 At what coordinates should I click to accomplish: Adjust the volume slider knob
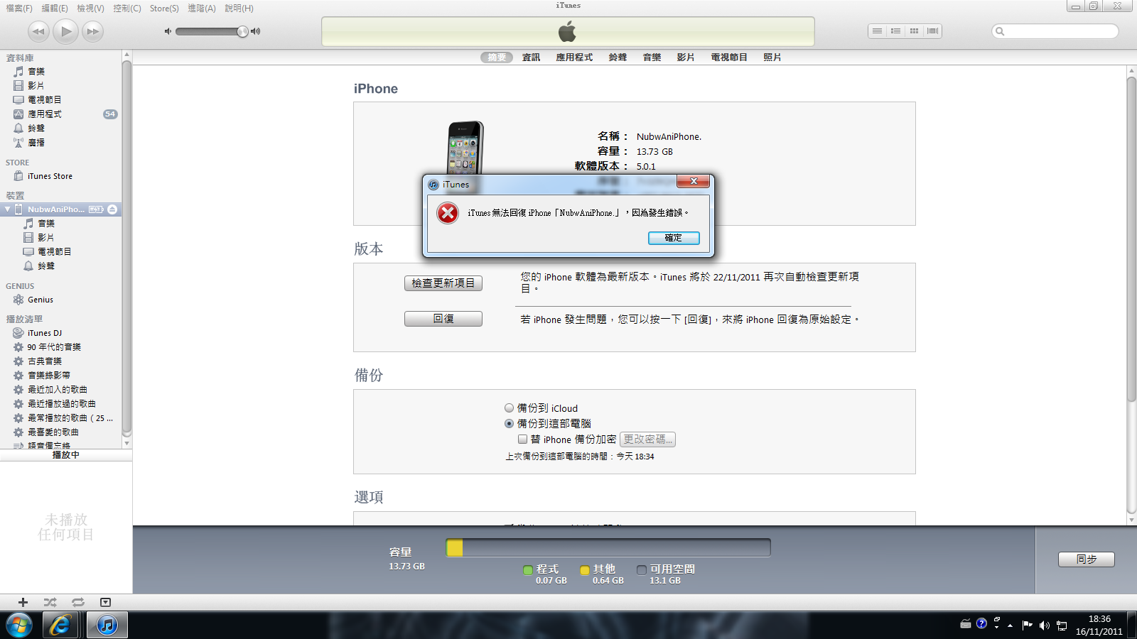click(242, 31)
